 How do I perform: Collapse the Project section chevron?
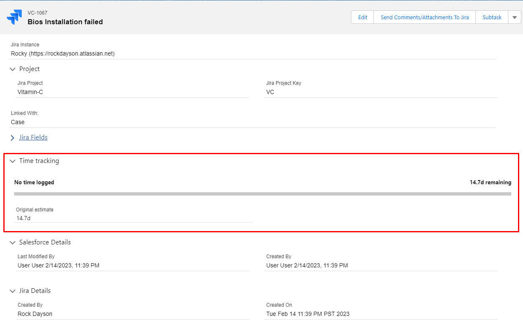point(13,69)
